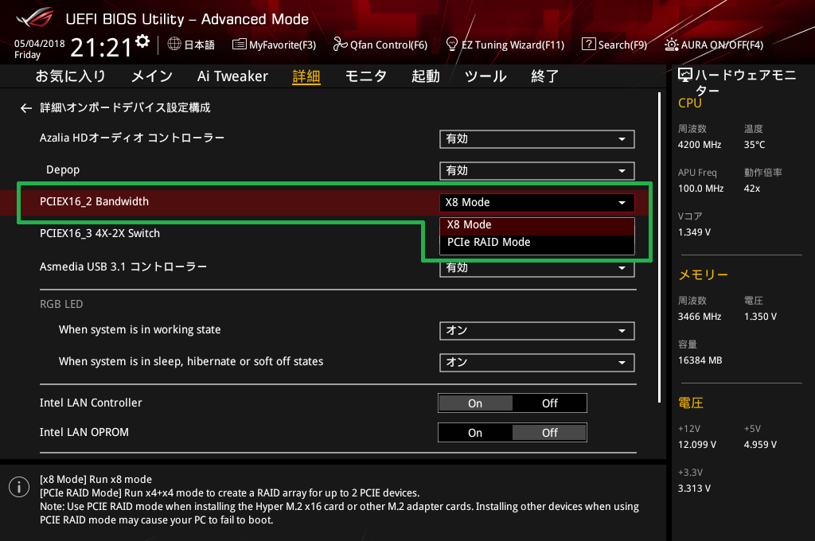Open the 起動 tab
Viewport: 815px width, 541px height.
pyautogui.click(x=426, y=76)
